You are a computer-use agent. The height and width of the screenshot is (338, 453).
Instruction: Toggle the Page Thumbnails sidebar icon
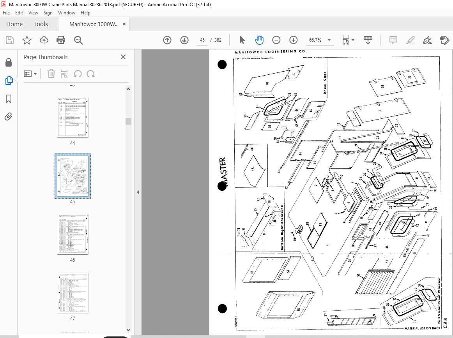point(9,81)
